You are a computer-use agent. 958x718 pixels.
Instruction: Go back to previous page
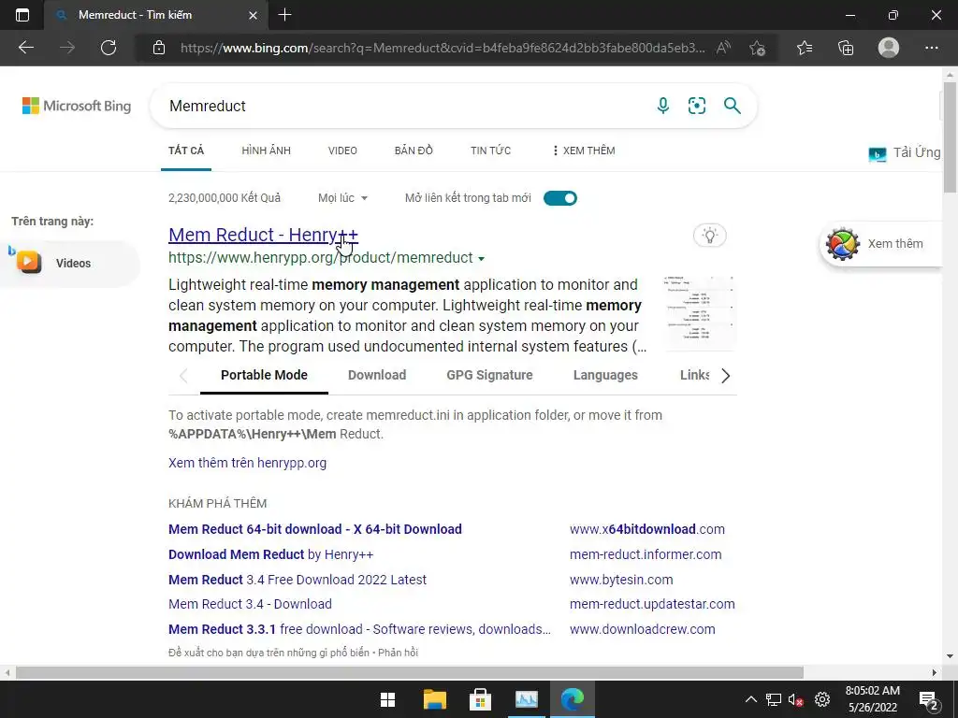(x=25, y=48)
